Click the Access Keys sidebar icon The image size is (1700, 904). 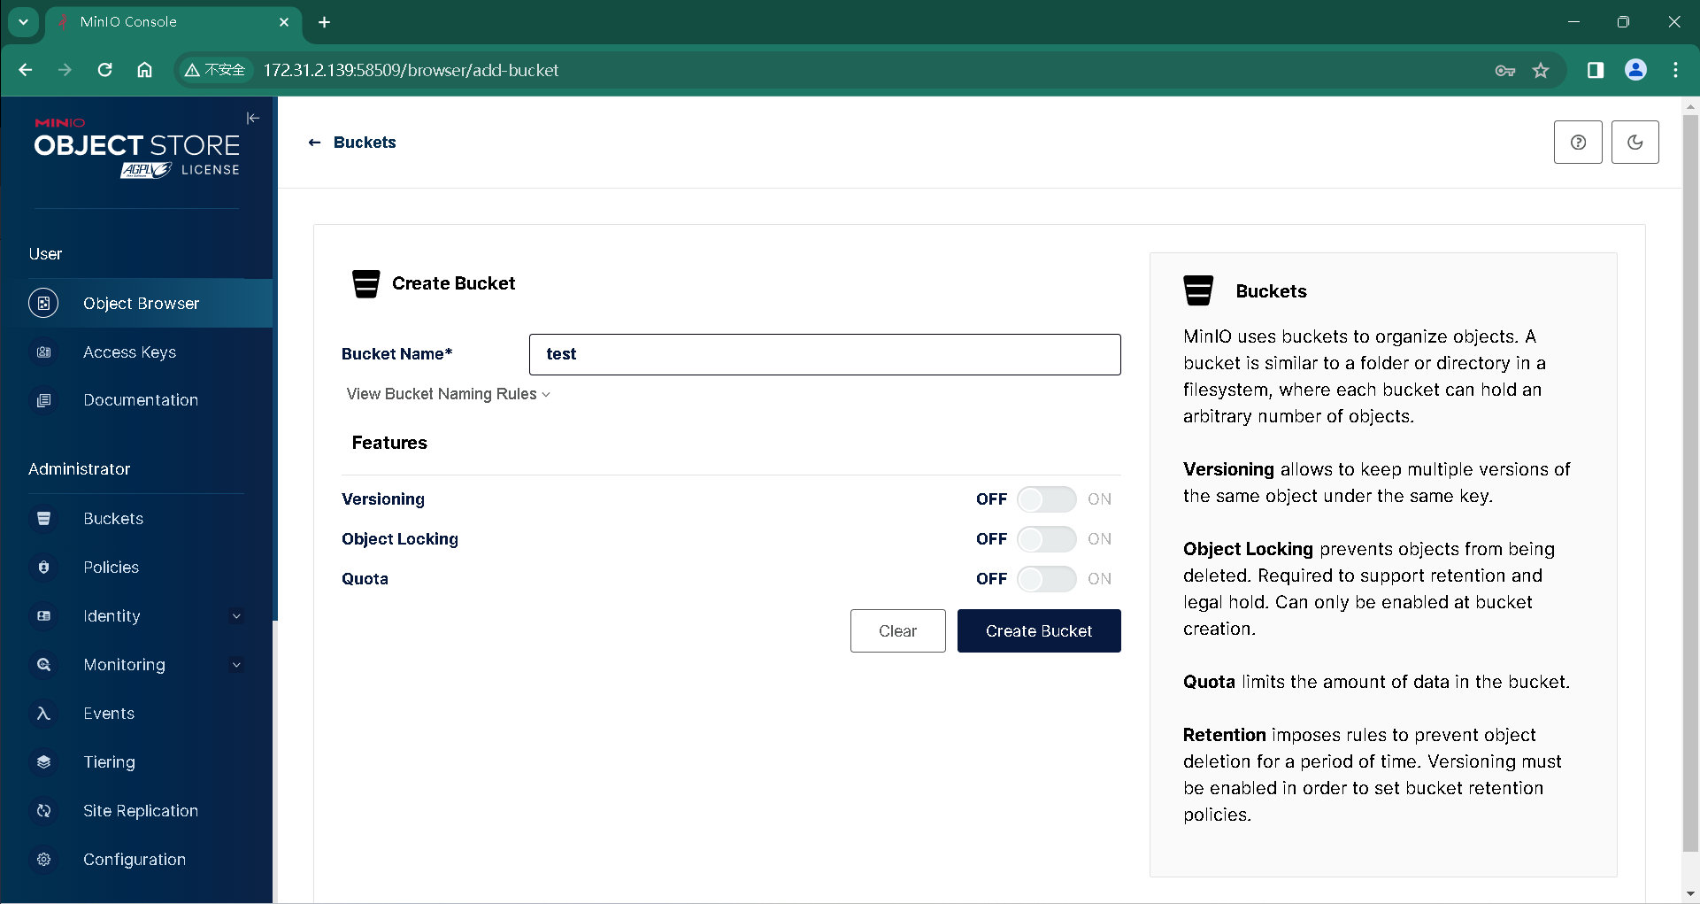click(x=43, y=352)
